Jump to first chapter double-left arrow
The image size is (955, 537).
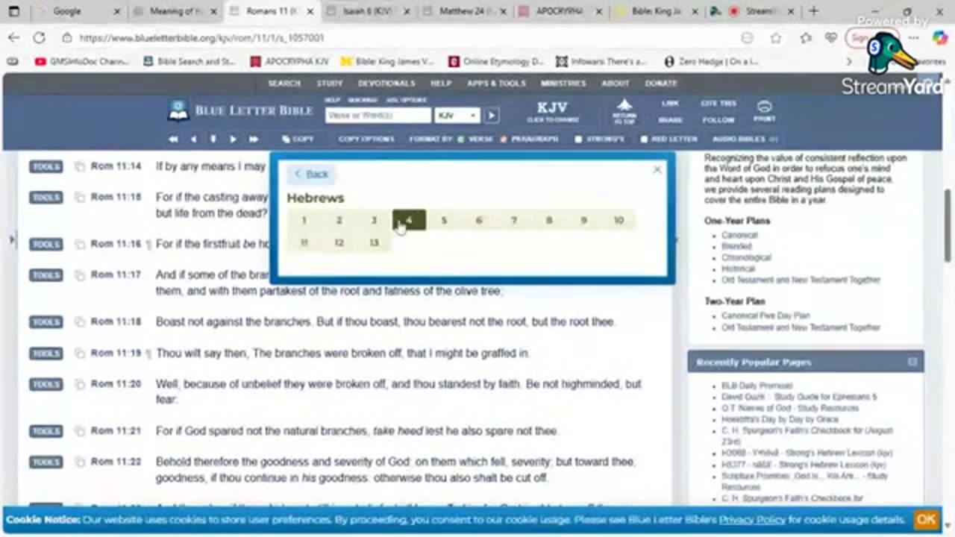pyautogui.click(x=173, y=139)
